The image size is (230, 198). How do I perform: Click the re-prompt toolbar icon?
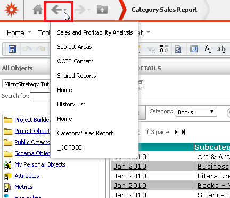point(194,48)
